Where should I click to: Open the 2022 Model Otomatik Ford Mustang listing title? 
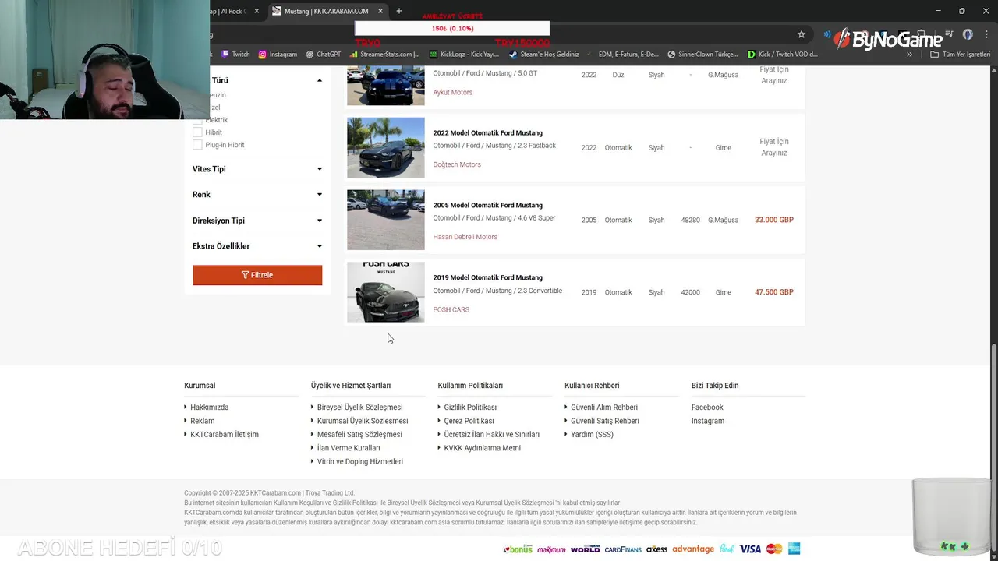[487, 133]
